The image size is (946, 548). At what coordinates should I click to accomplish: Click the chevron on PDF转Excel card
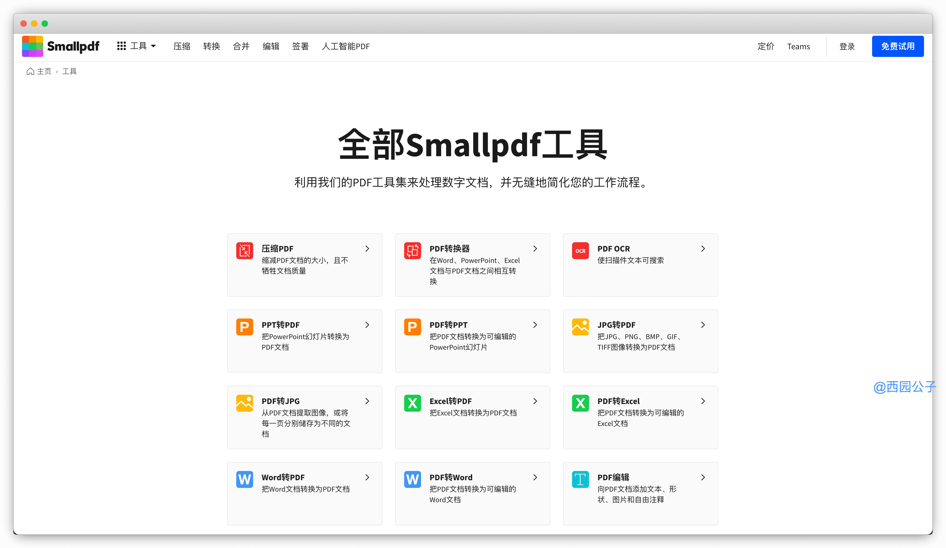pyautogui.click(x=703, y=401)
